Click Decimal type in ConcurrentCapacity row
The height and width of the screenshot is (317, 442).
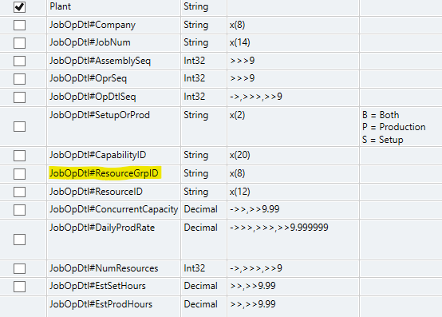click(201, 209)
